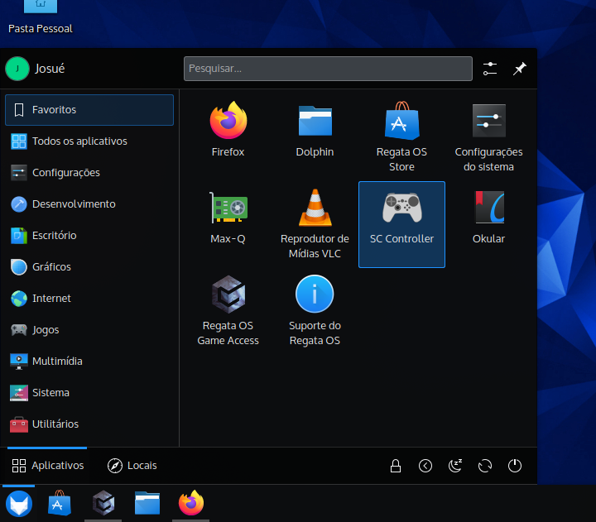
Task: Click the Josué user avatar
Action: point(17,69)
